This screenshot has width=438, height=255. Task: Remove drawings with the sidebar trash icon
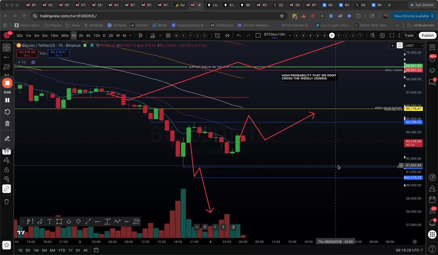tap(7, 201)
